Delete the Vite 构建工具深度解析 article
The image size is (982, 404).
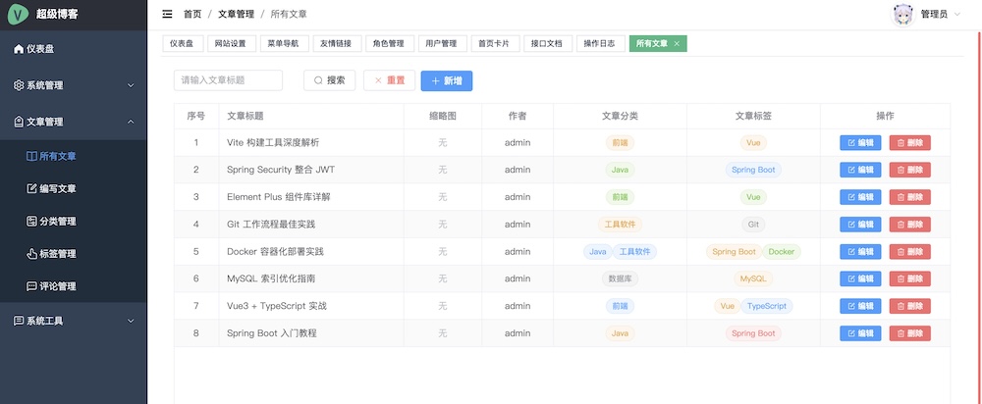coord(909,142)
